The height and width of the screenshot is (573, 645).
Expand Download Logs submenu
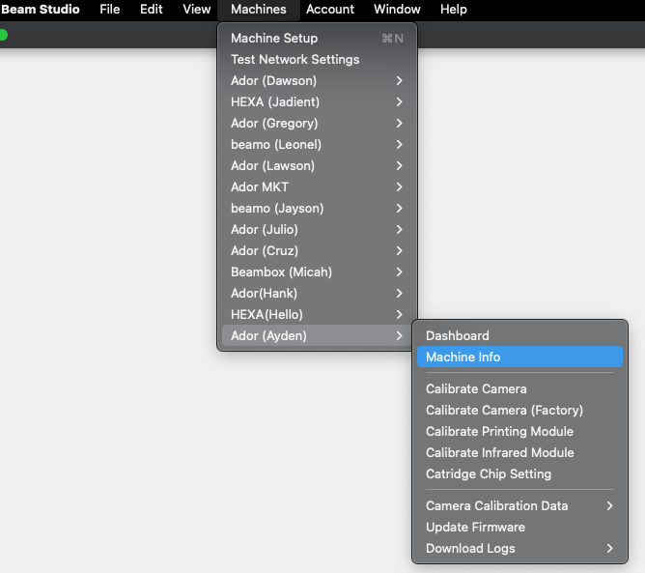pos(519,548)
